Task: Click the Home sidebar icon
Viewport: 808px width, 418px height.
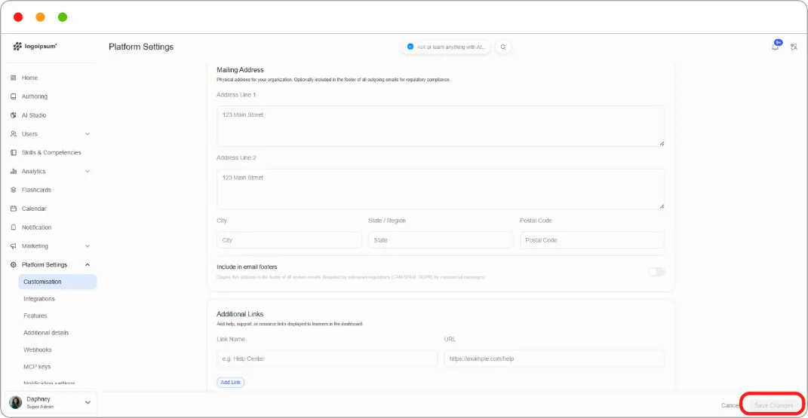Action: pyautogui.click(x=14, y=78)
